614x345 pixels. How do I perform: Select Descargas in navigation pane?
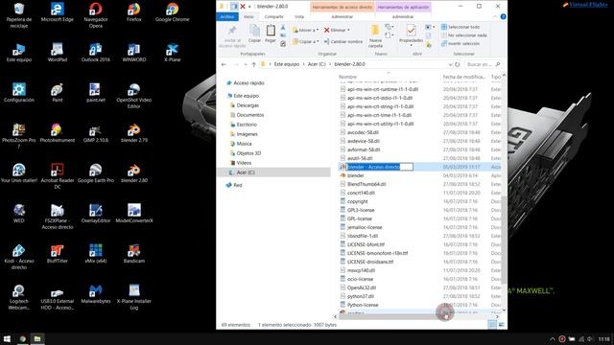tap(248, 105)
